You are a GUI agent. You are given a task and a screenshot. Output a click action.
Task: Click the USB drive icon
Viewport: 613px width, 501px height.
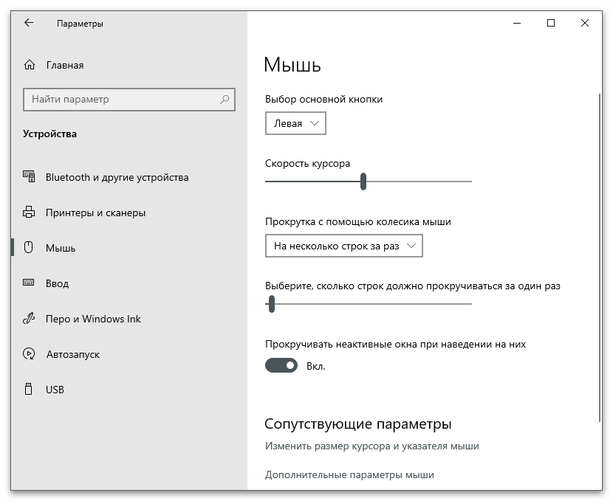29,390
